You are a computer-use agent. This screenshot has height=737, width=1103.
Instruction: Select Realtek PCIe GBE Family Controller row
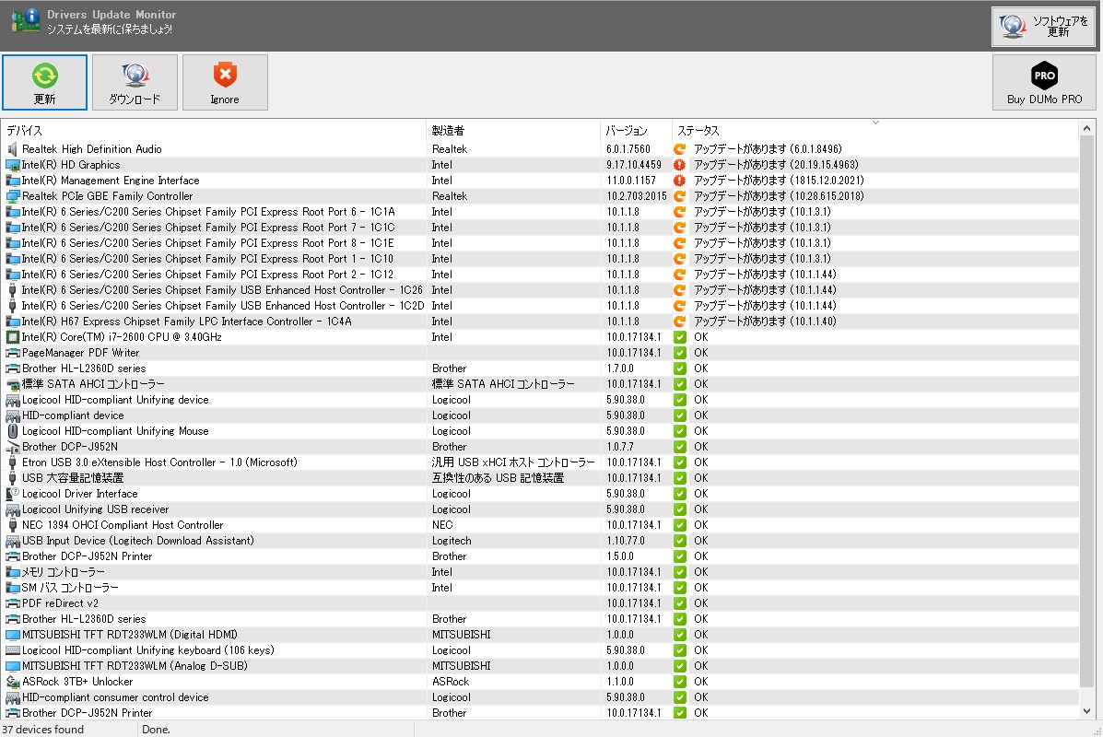tap(107, 196)
